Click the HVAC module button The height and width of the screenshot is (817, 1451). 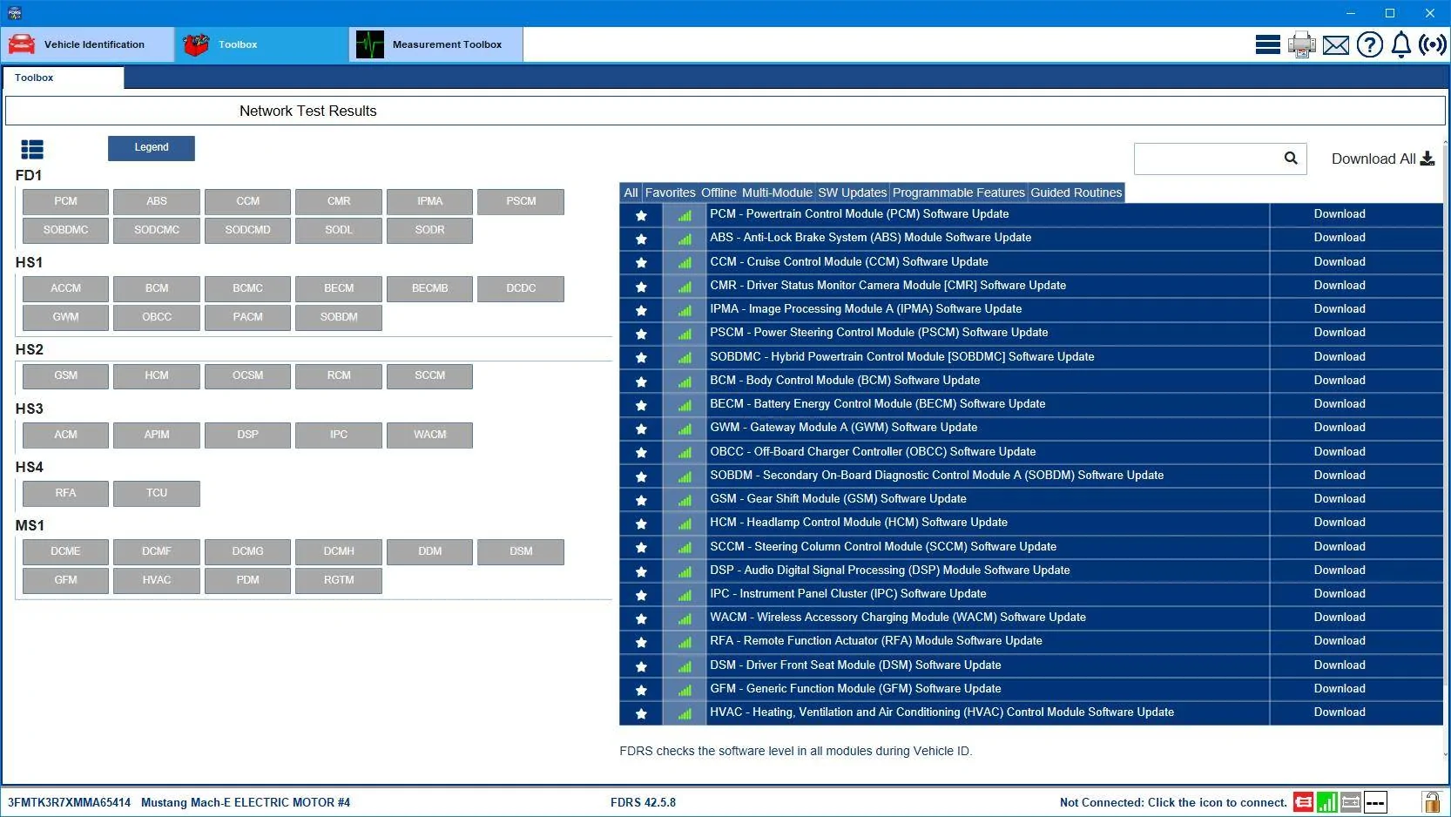tap(157, 581)
